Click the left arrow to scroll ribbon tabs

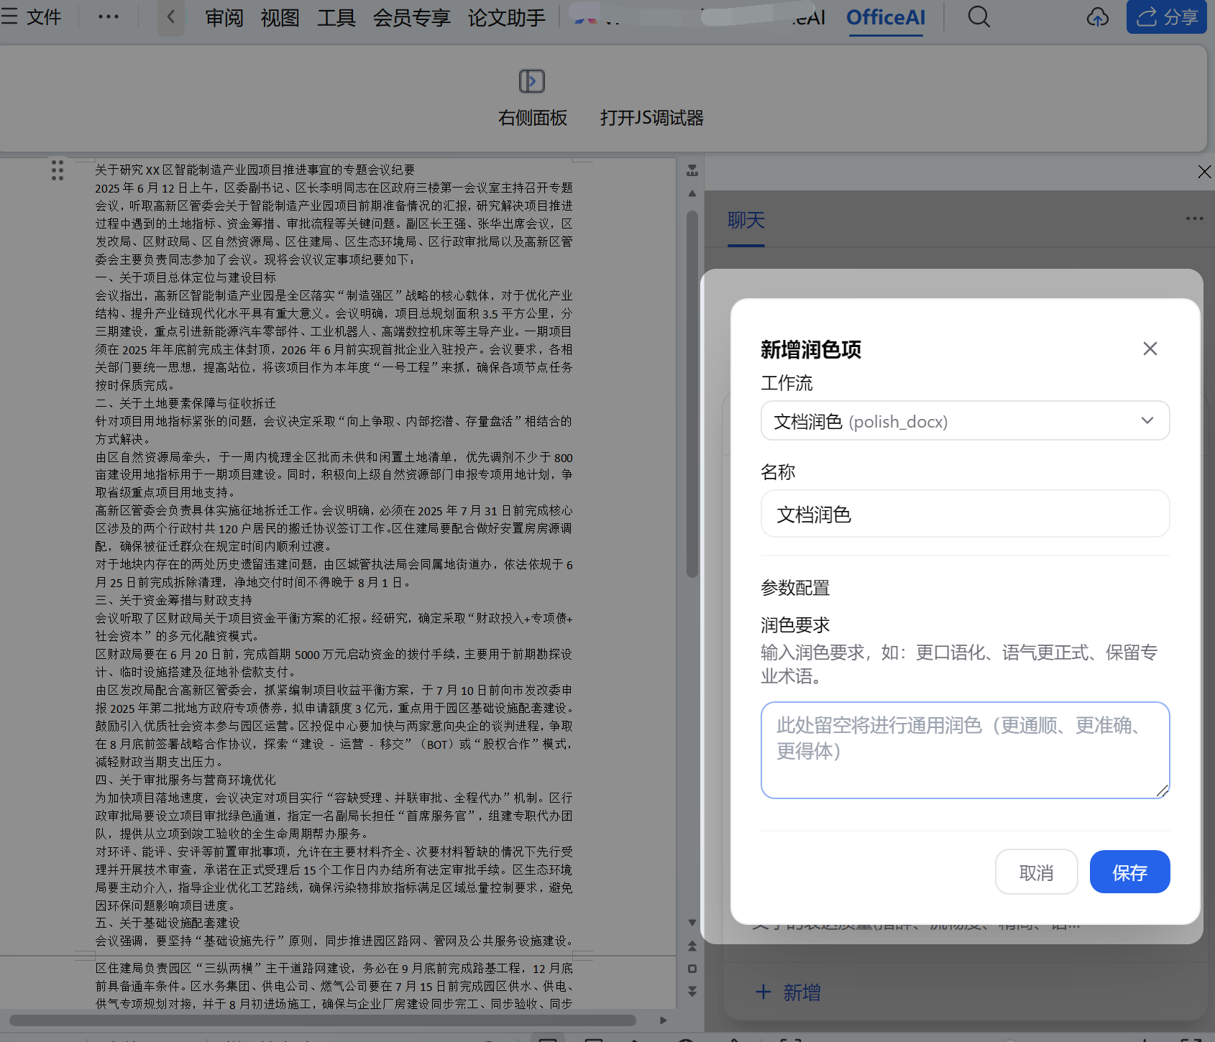coord(171,17)
